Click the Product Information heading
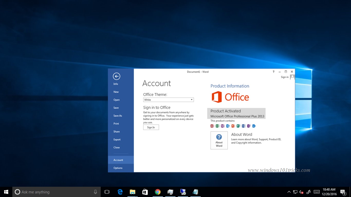Viewport: 351px width, 197px height. (230, 86)
